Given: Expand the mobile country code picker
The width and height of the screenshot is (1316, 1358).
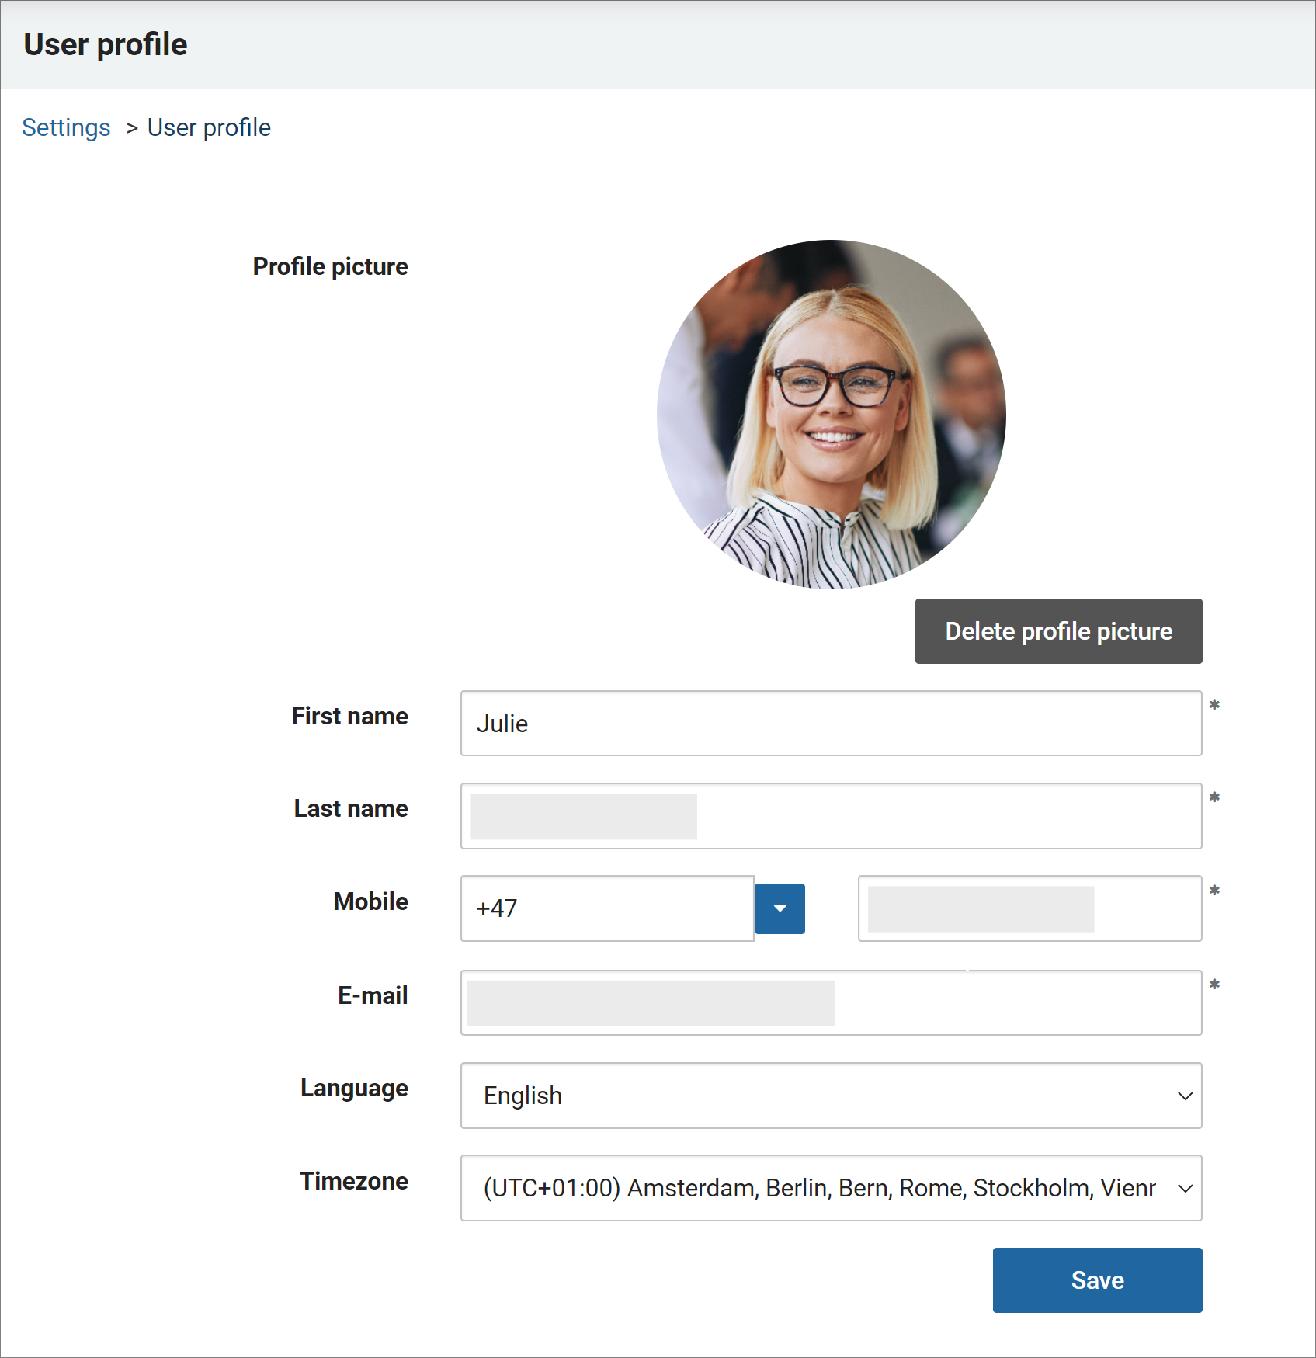Looking at the screenshot, I should (780, 908).
